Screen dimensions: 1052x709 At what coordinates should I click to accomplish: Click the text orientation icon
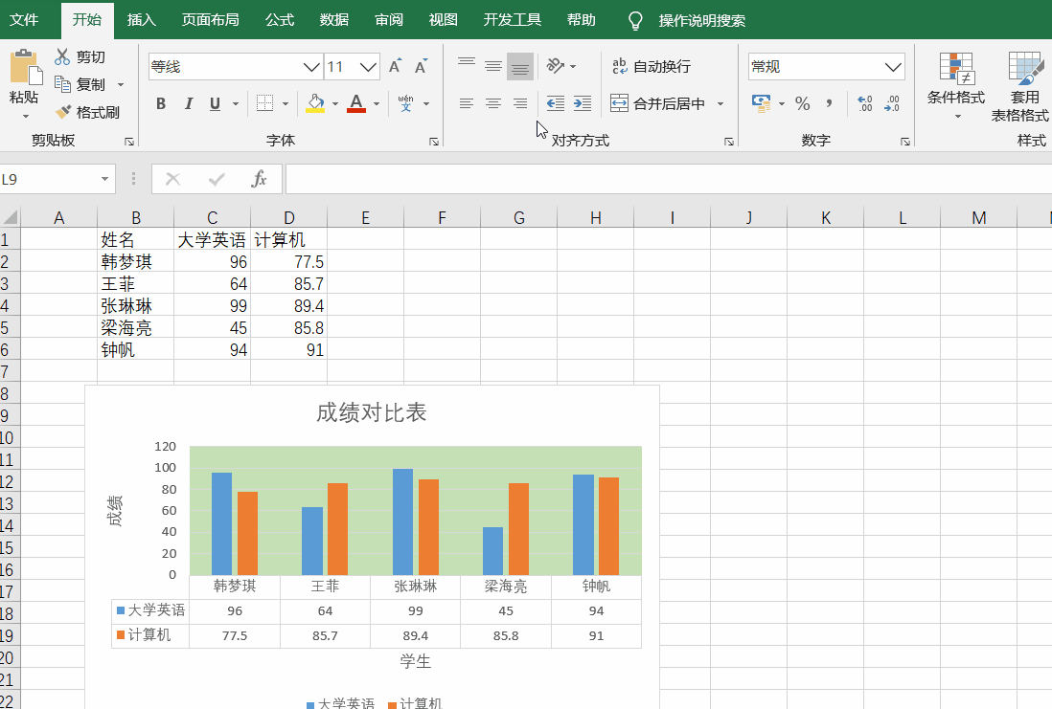click(x=556, y=66)
